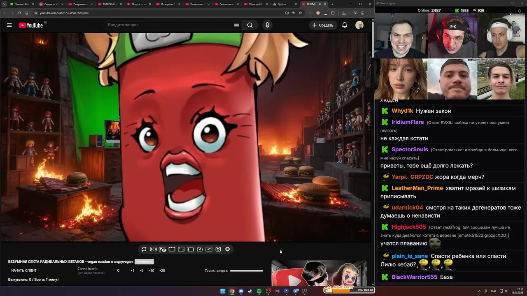
Task: Add +10 minutes to split
Action: pos(151,271)
